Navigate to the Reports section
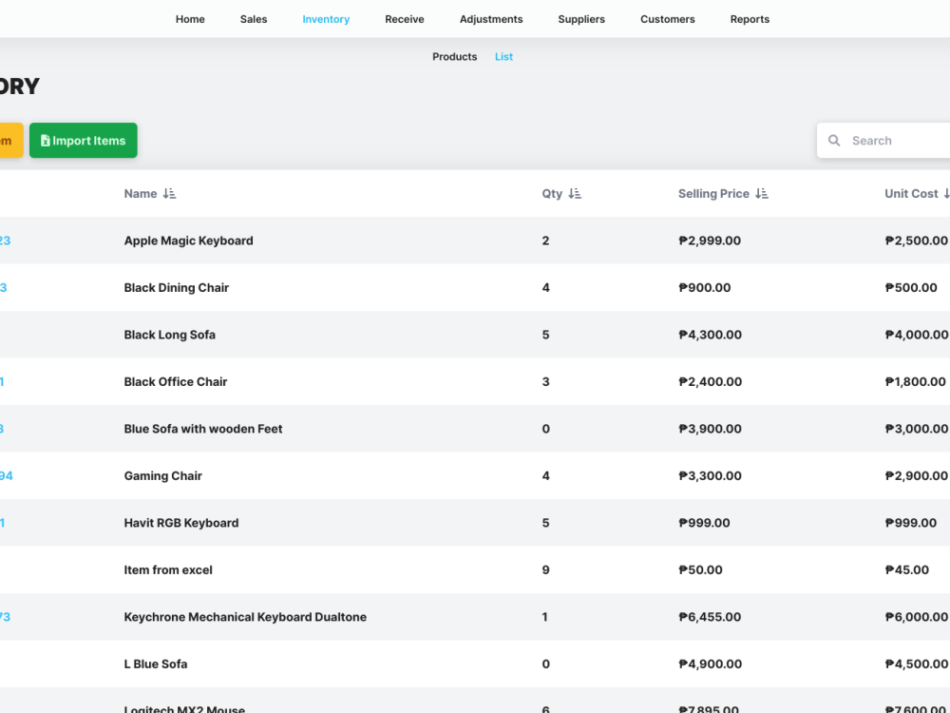Image resolution: width=950 pixels, height=713 pixels. [x=750, y=19]
